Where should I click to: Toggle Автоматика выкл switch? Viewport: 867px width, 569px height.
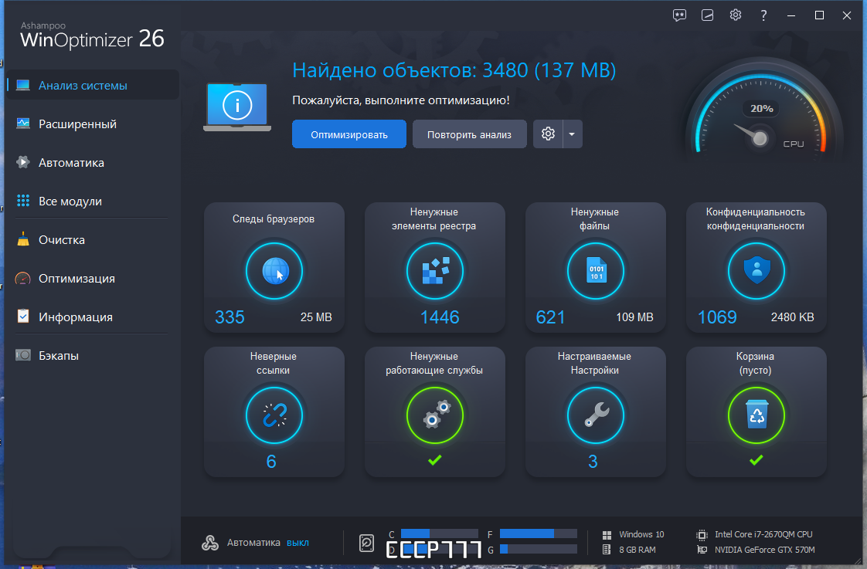[297, 543]
